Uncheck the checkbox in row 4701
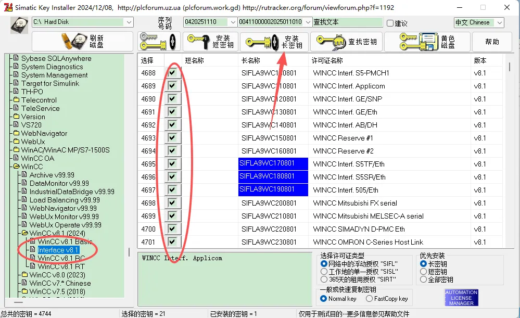520x318 pixels. tap(172, 241)
